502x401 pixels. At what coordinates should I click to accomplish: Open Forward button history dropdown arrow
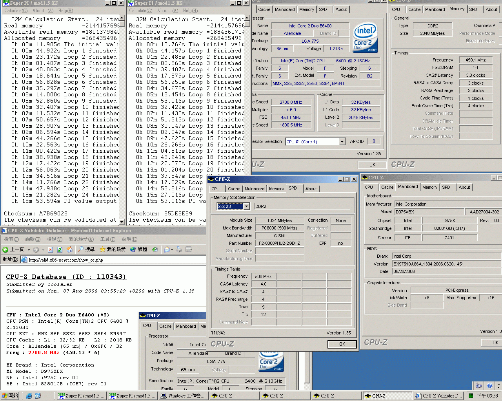[43, 250]
